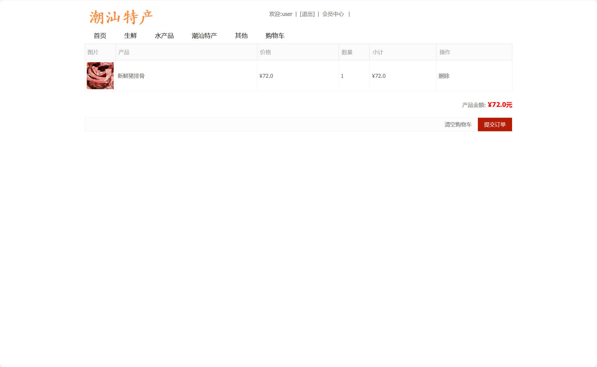Click the pork ribs product thumbnail
Screen dimensions: 597x367
[100, 76]
